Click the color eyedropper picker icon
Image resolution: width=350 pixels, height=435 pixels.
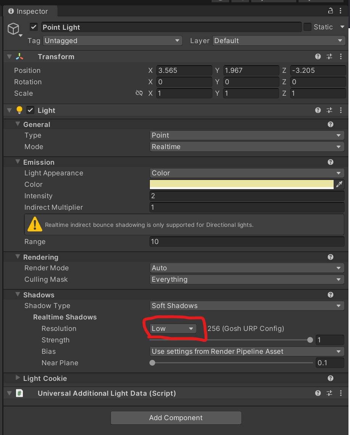click(x=339, y=185)
